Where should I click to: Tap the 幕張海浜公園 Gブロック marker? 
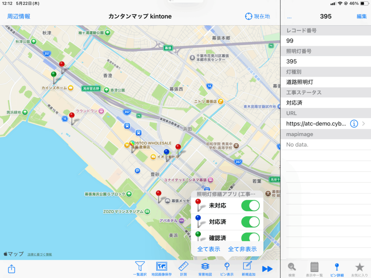[129, 194]
